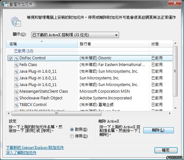The width and height of the screenshot is (184, 160).
Task: Click the vertical scrollbar down arrow
Action: coord(175,108)
